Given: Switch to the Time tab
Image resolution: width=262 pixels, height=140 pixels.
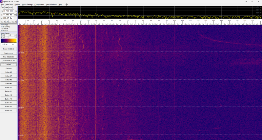Looking at the screenshot, I should (7, 8).
